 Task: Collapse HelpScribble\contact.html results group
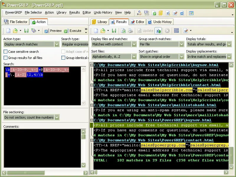92,85
